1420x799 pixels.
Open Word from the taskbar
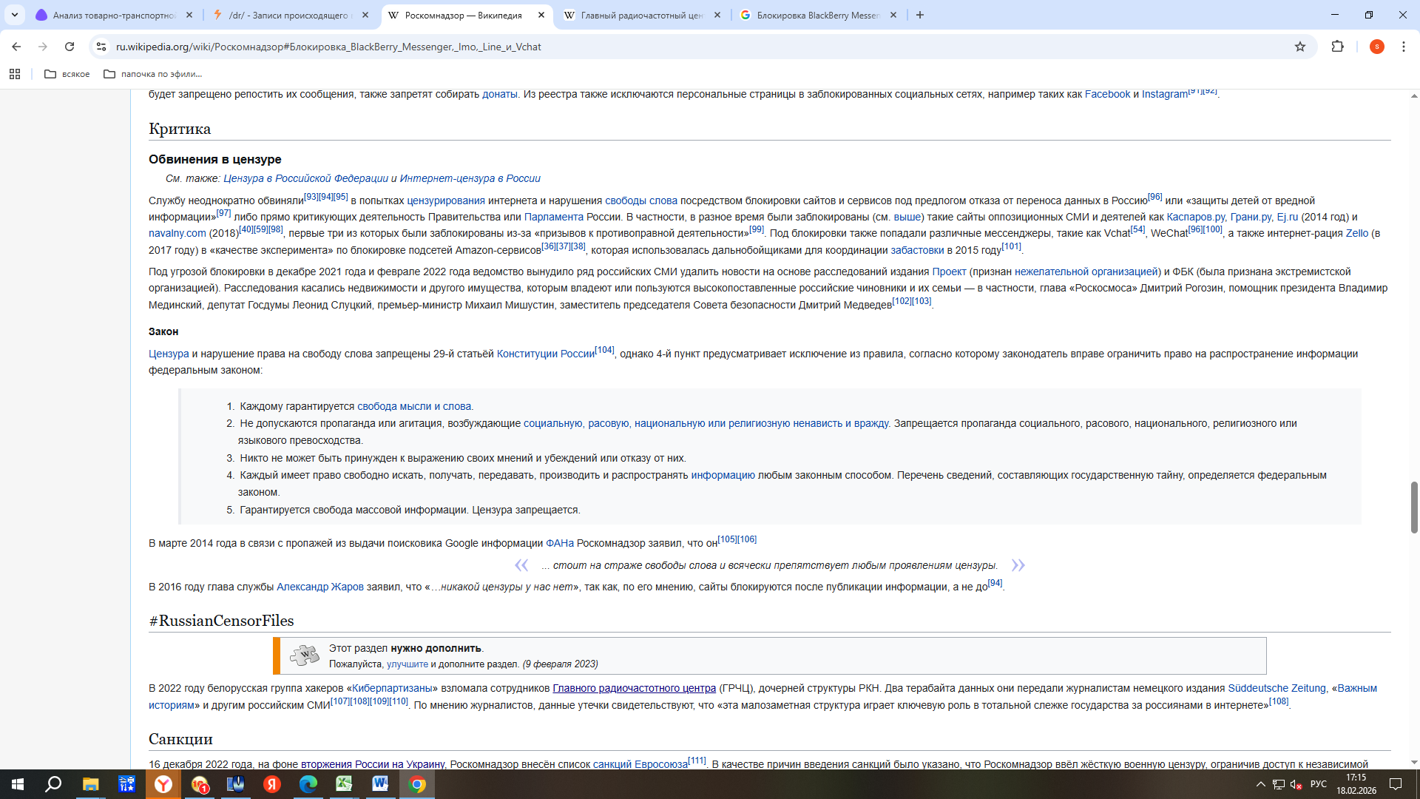pyautogui.click(x=380, y=784)
